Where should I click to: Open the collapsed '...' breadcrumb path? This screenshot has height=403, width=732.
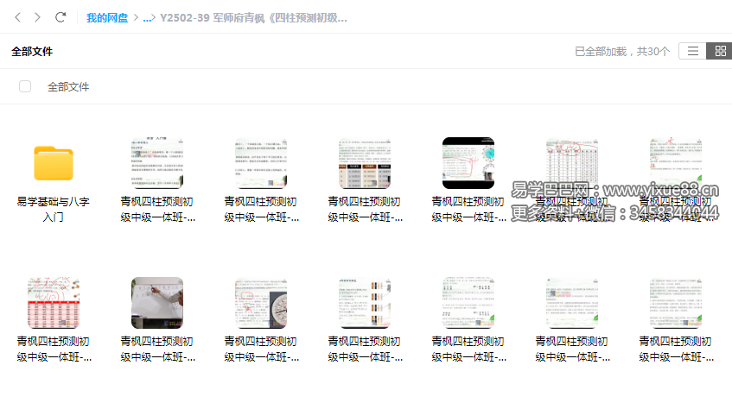149,18
